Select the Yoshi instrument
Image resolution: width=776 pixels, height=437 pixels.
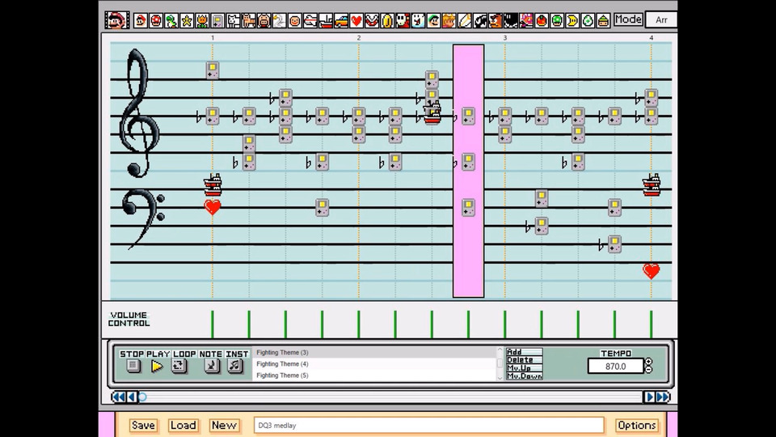pos(171,21)
